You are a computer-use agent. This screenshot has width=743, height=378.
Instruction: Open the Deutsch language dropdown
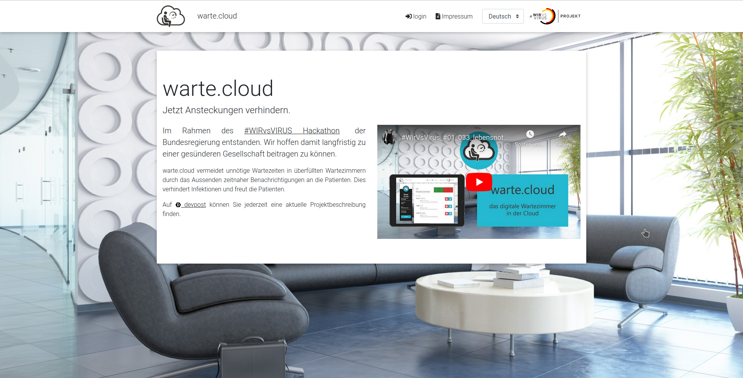point(503,16)
